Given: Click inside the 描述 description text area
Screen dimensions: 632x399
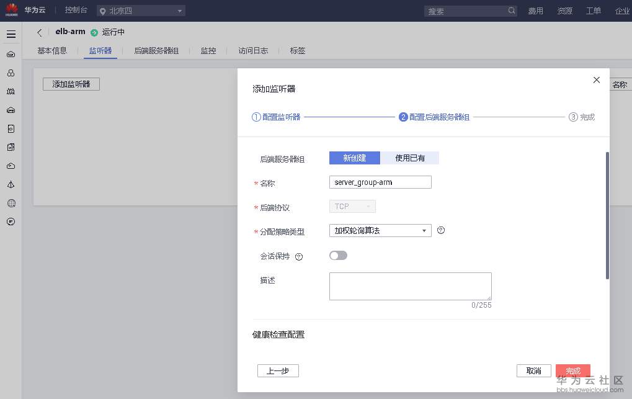Looking at the screenshot, I should 409,285.
